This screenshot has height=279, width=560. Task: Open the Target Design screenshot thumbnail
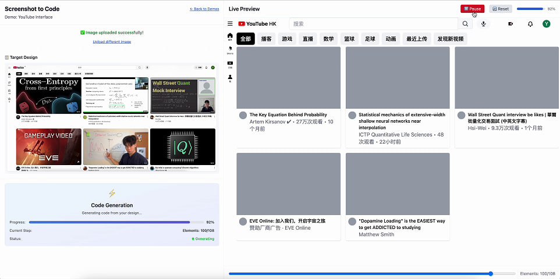[112, 118]
